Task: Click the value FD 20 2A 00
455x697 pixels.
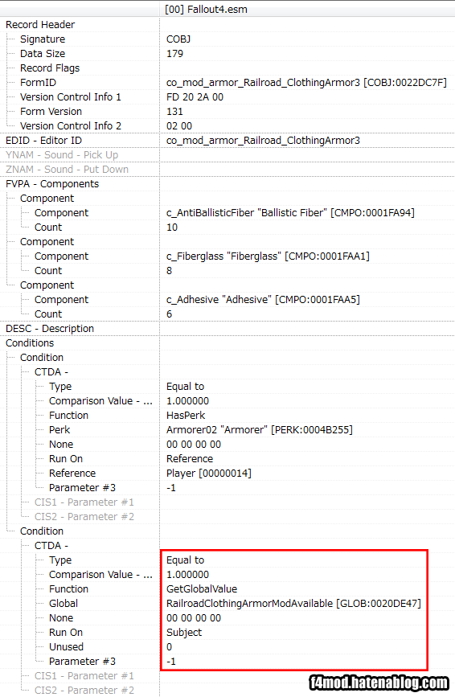Action: click(x=195, y=97)
